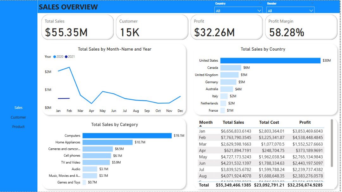This screenshot has width=342, height=192.
Task: Select the Germany sales bar
Action: 228,82
